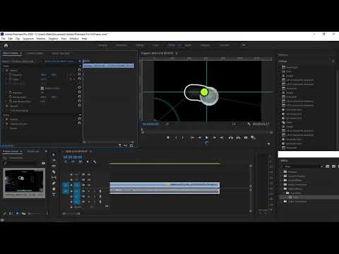Screen dimensions: 339x254
Task: Select the Ripple Edit tool
Action: (54, 166)
